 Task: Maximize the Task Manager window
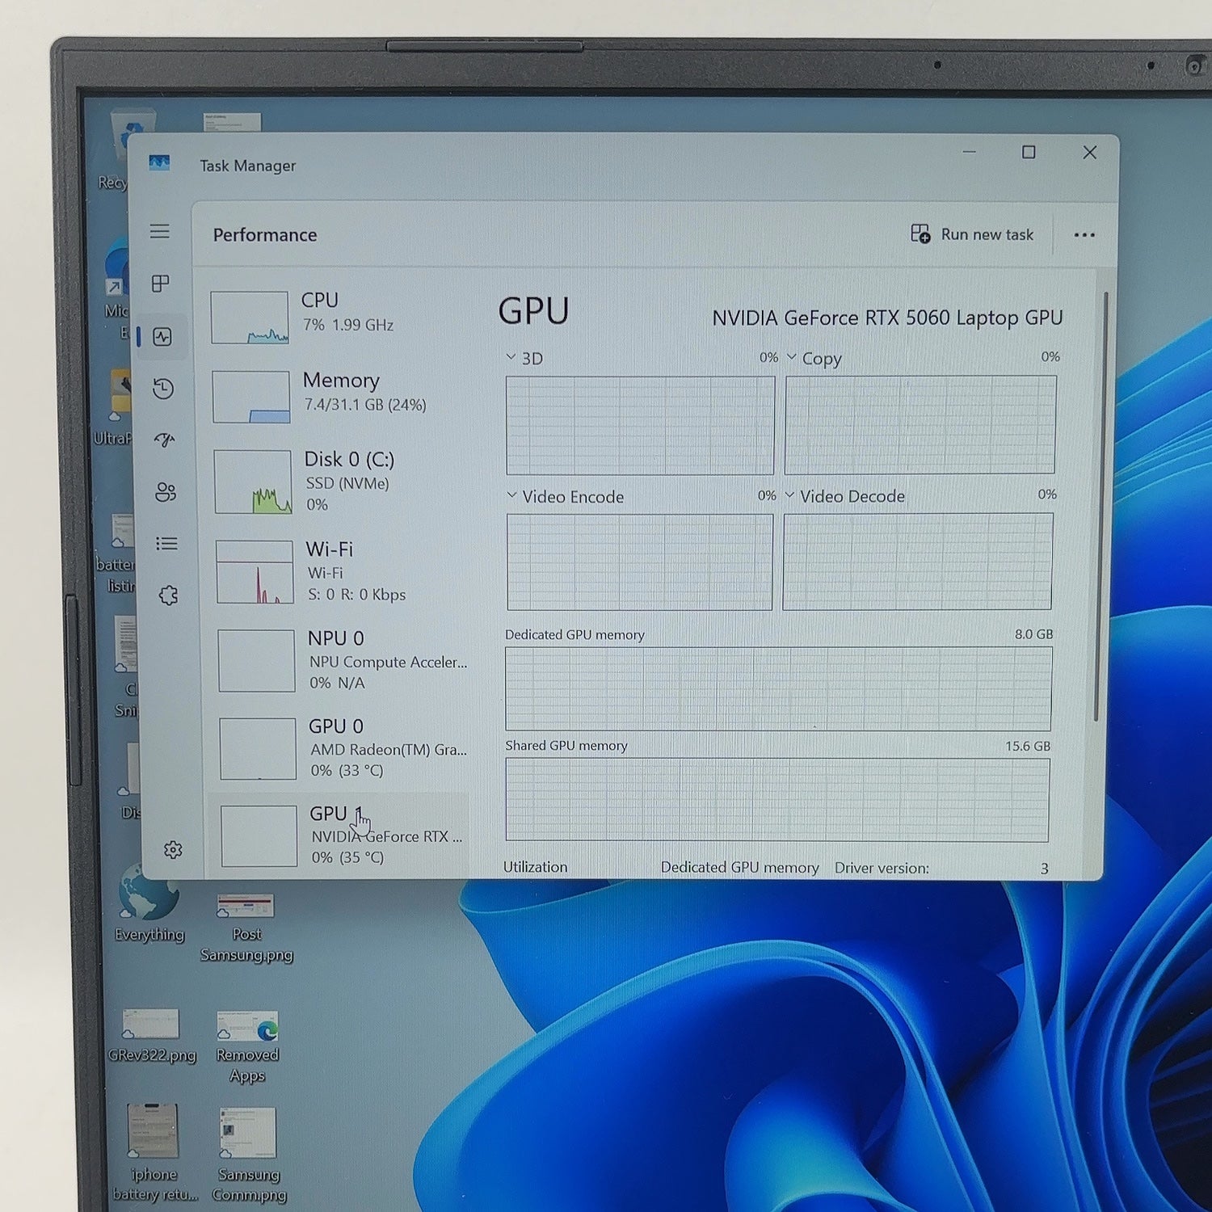1029,152
